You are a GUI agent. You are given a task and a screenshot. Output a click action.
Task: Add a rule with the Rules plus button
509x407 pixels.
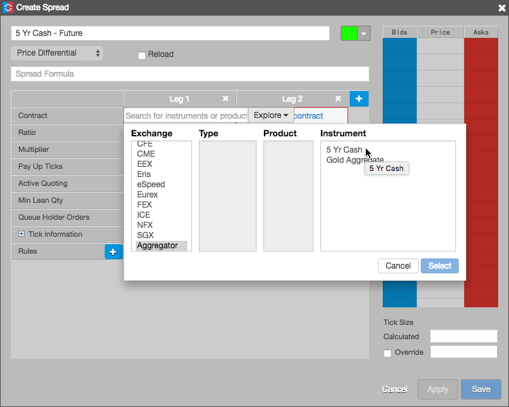tap(113, 252)
